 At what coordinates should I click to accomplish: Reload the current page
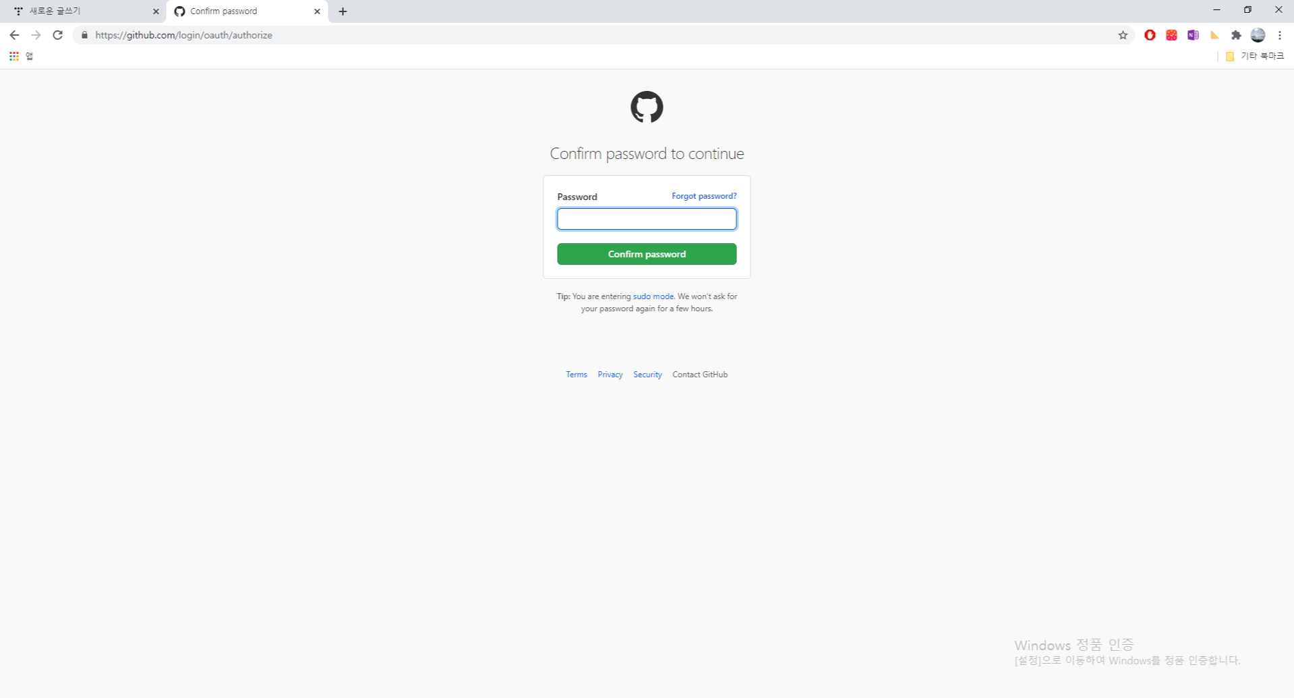click(x=58, y=35)
